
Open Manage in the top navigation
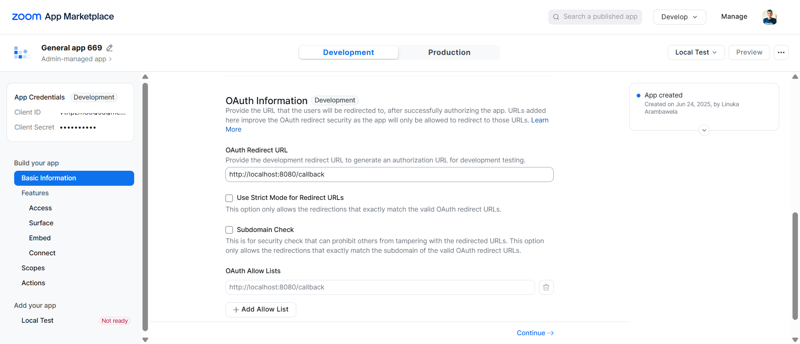(x=734, y=17)
